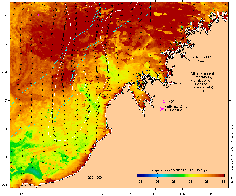Click the 'Altimetric sealevel' legend line
Image resolution: width=236 pixels, height=196 pixels.
click(x=202, y=73)
